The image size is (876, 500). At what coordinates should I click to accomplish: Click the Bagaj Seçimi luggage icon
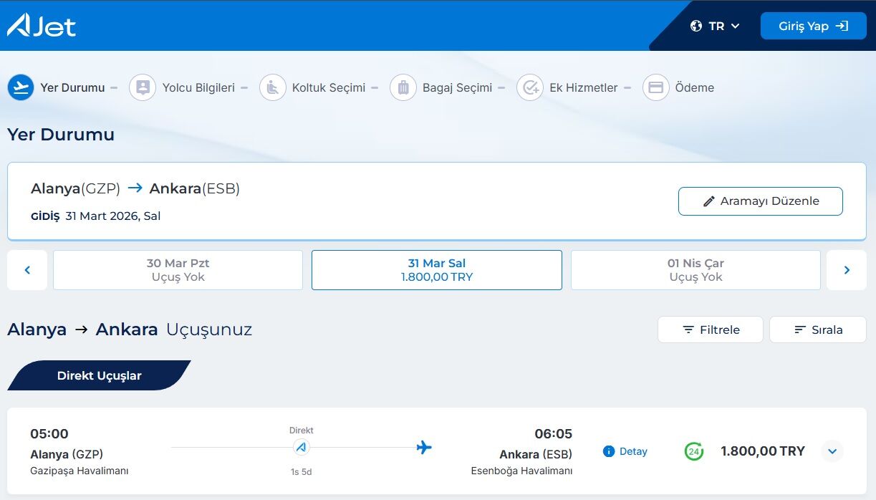click(403, 87)
